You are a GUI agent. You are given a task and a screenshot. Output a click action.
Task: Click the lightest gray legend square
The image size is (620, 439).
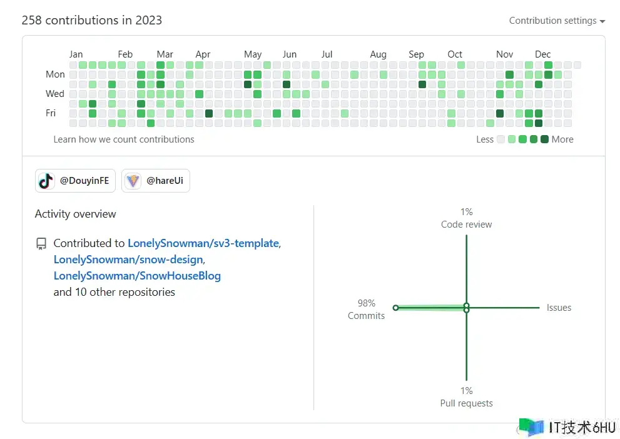[x=501, y=139]
